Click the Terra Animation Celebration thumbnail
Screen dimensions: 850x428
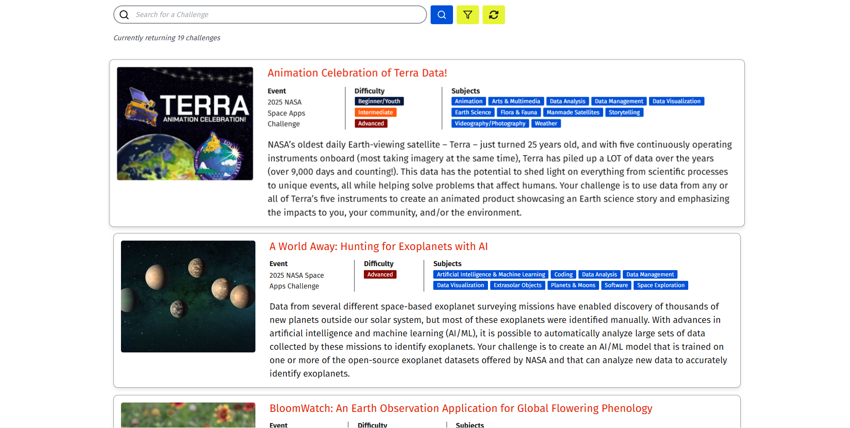click(x=185, y=123)
